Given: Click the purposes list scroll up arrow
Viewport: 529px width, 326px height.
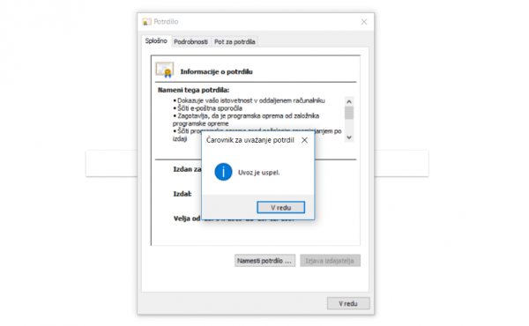Looking at the screenshot, I should 349,101.
